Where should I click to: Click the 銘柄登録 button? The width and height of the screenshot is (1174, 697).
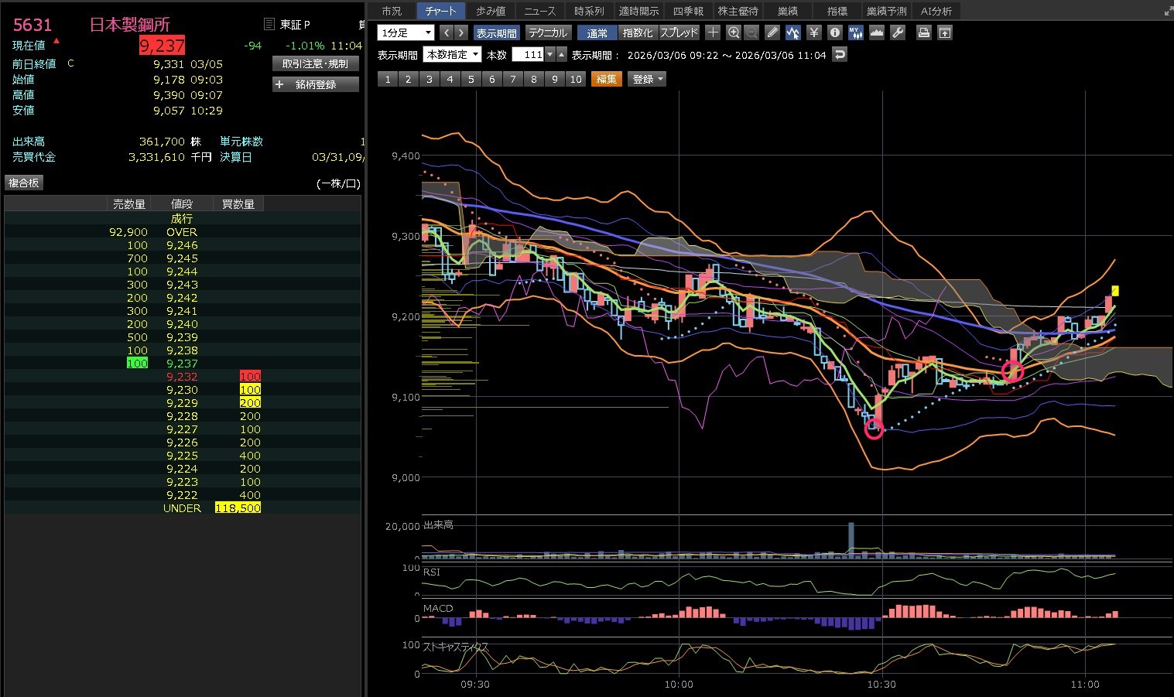[316, 84]
